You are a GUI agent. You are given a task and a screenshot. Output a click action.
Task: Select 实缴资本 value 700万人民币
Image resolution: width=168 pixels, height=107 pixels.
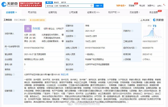pyautogui.click(x=90, y=41)
